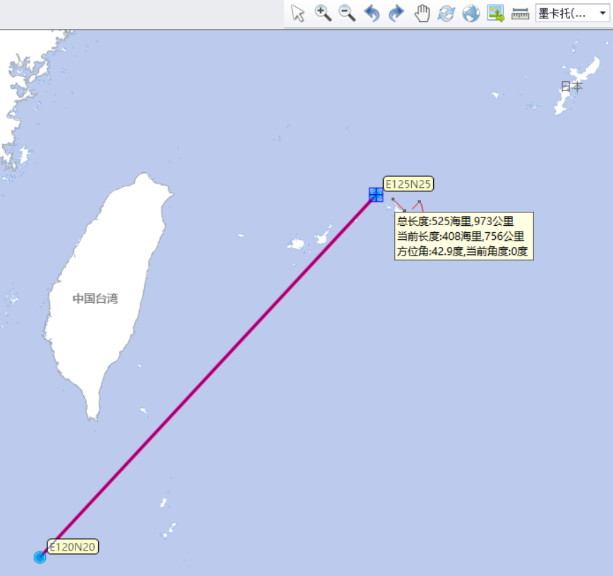This screenshot has height=576, width=613.
Task: Click the purple route line midpoint
Action: click(x=208, y=376)
